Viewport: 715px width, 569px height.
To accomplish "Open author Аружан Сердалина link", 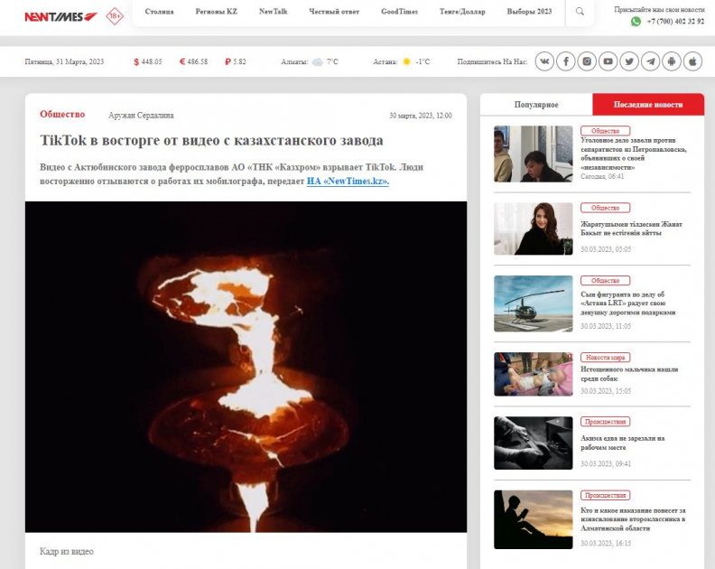I will coord(141,116).
